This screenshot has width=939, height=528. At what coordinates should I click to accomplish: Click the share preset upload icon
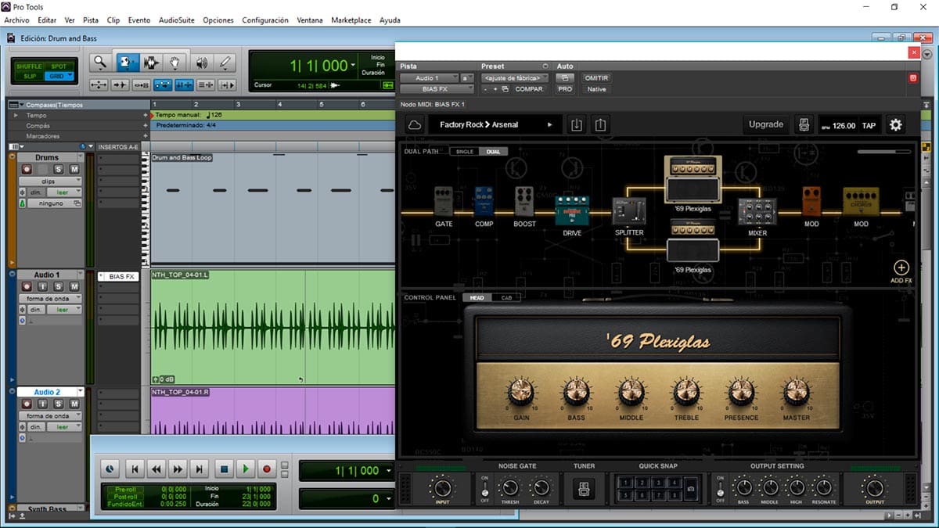pyautogui.click(x=600, y=124)
